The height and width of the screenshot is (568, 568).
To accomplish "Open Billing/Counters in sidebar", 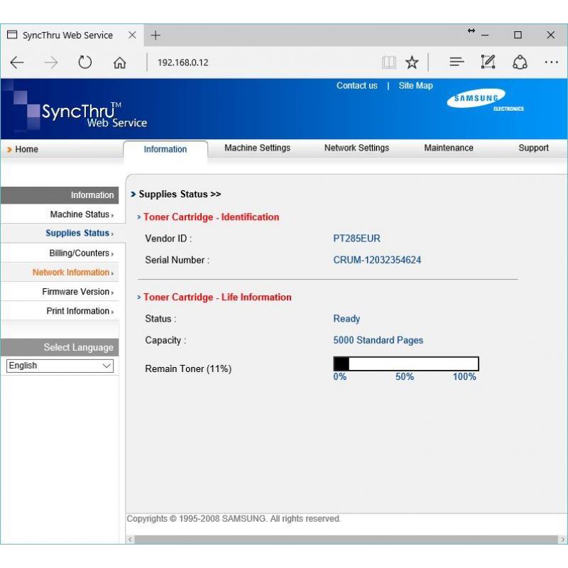I will click(x=80, y=253).
